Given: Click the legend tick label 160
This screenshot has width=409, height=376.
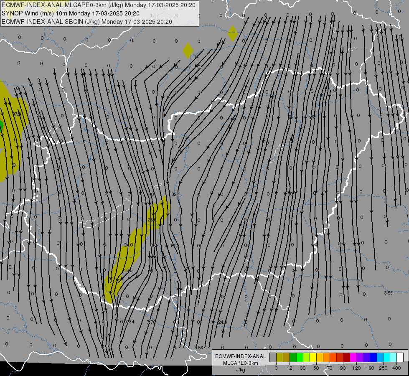Looking at the screenshot, I should (x=370, y=368).
